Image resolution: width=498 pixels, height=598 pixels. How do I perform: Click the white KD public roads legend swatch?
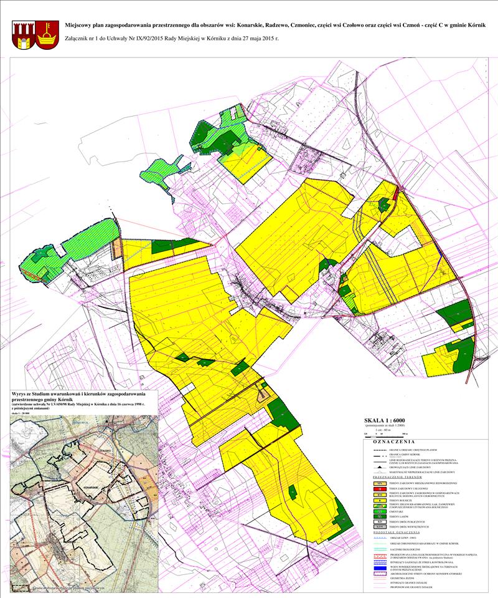coord(380,522)
